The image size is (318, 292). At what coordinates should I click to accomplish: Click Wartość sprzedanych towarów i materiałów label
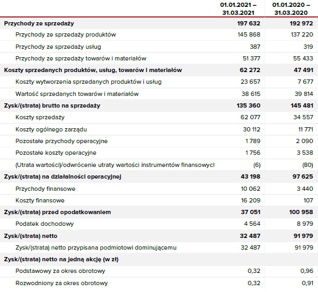click(77, 94)
